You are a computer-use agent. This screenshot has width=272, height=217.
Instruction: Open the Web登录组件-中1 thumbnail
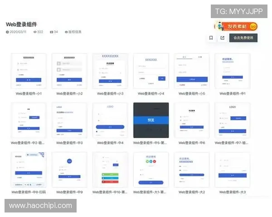pyautogui.click(x=233, y=71)
